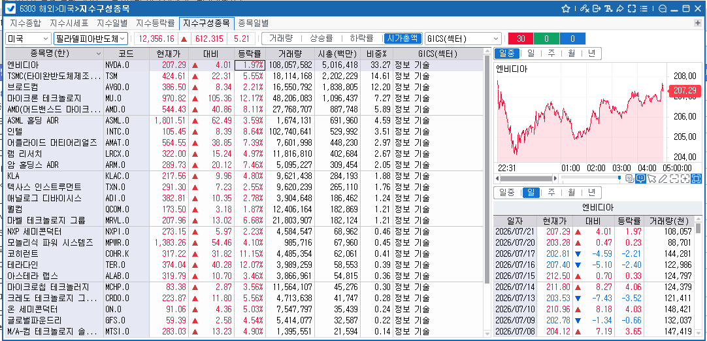The width and height of the screenshot is (707, 341).
Task: Switch to the 지수종합 tab
Action: click(x=25, y=23)
